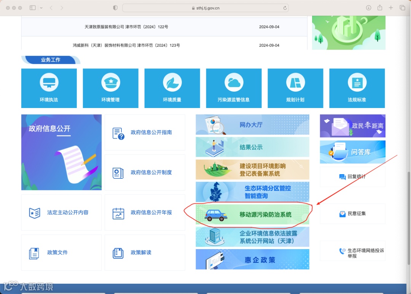Click the 政府信息公开年报 calendar chart icon
Screen dimensions: 411x294
[x=118, y=213]
